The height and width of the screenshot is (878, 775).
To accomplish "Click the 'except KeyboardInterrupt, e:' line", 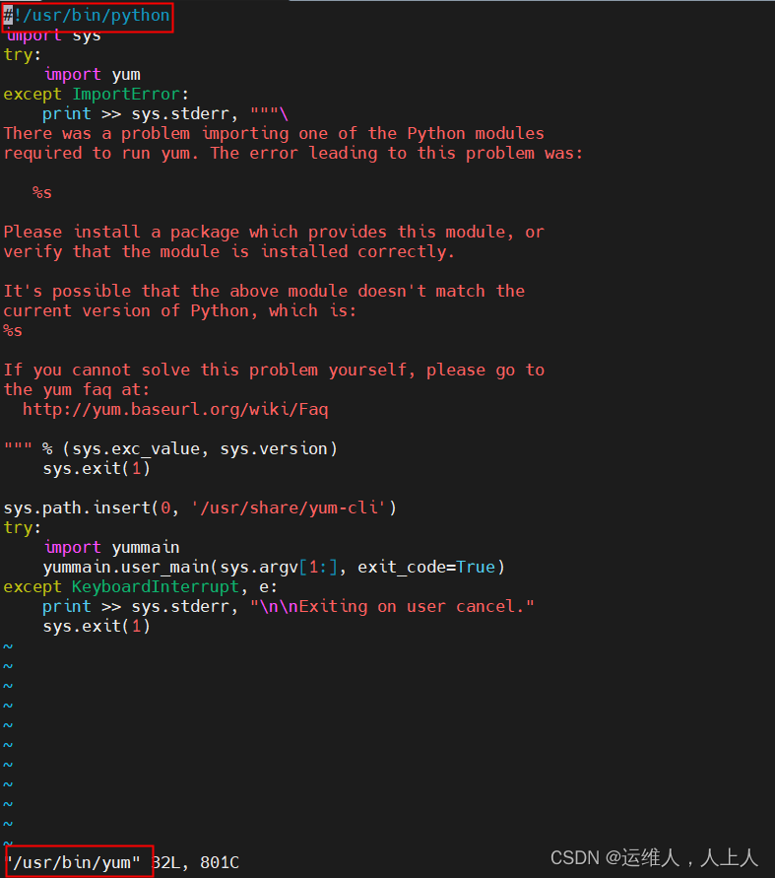I will (x=141, y=587).
